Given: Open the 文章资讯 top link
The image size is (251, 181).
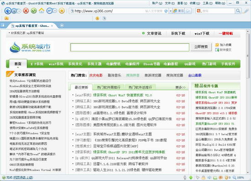Looking at the screenshot, I should [x=154, y=34].
